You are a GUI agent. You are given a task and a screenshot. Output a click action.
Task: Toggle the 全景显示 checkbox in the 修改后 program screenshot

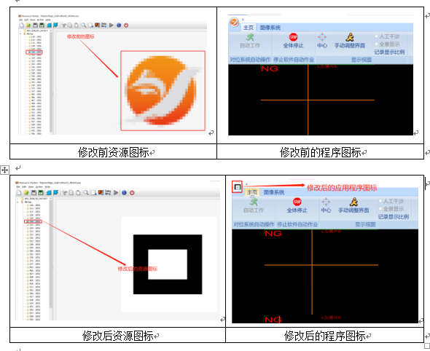[x=380, y=209]
